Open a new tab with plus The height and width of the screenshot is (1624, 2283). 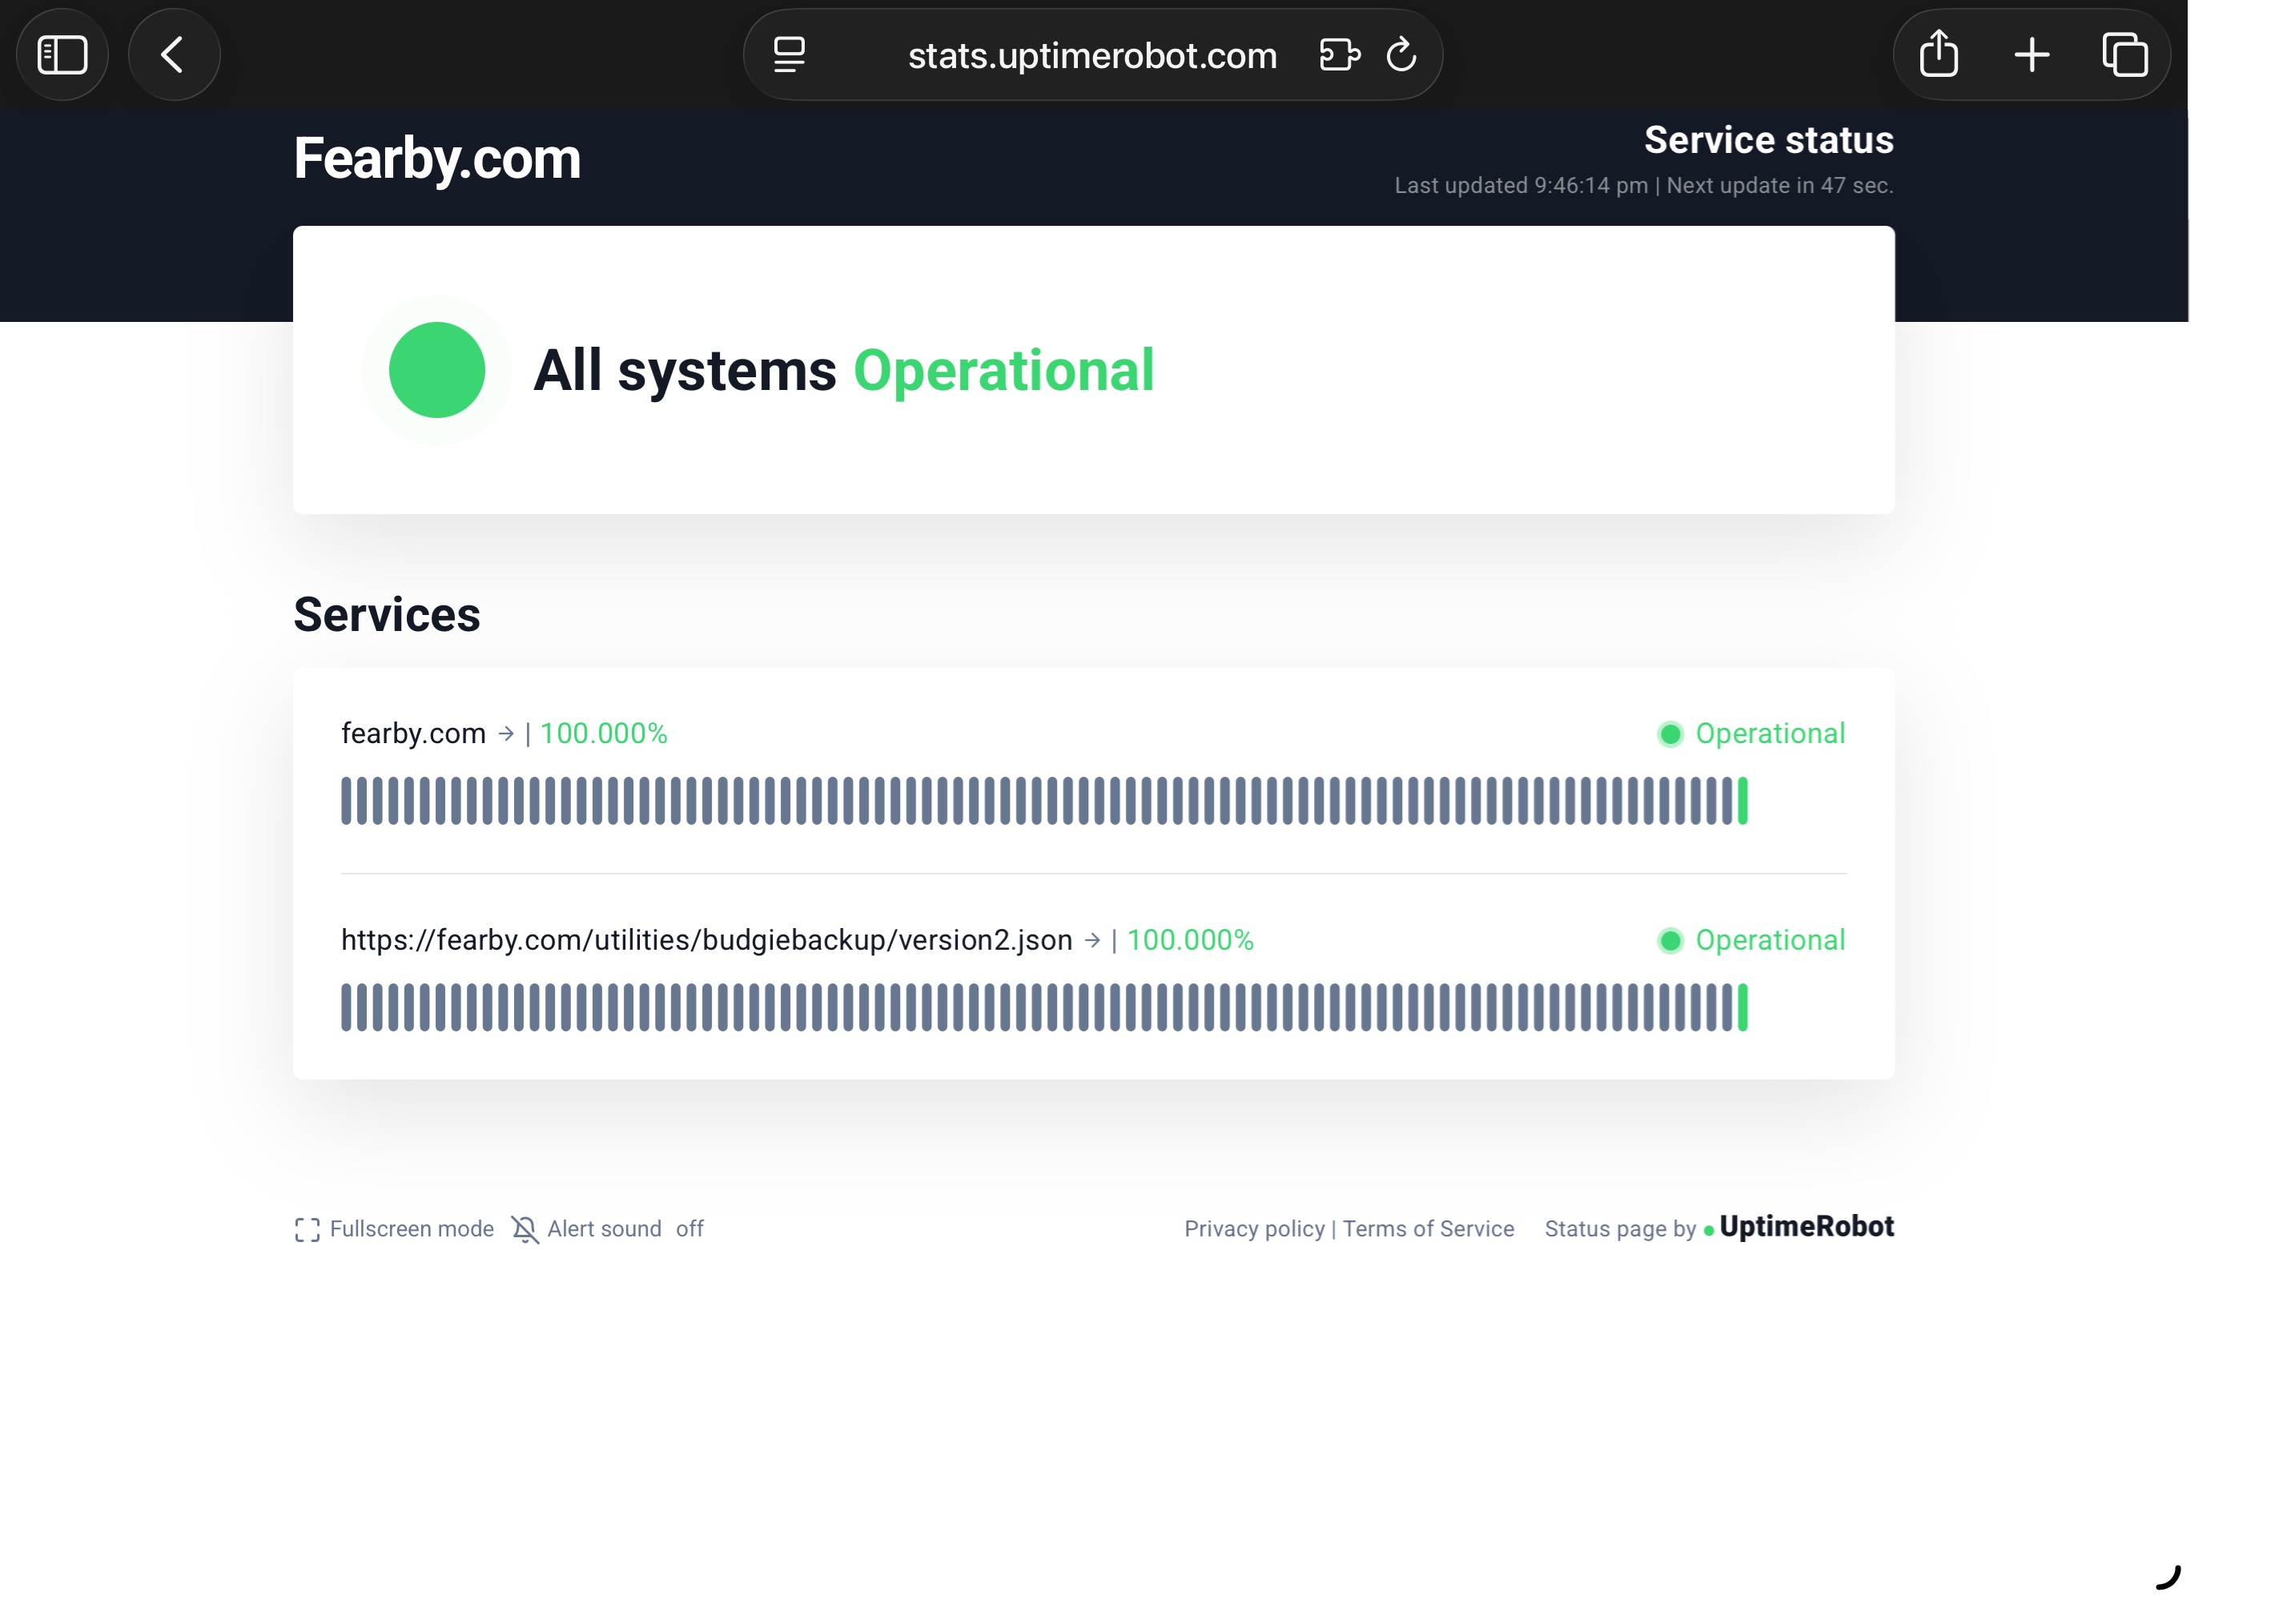(2031, 55)
